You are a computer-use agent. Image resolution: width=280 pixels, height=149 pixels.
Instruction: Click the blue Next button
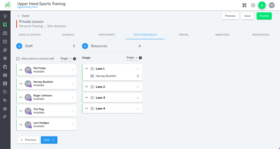[49, 140]
